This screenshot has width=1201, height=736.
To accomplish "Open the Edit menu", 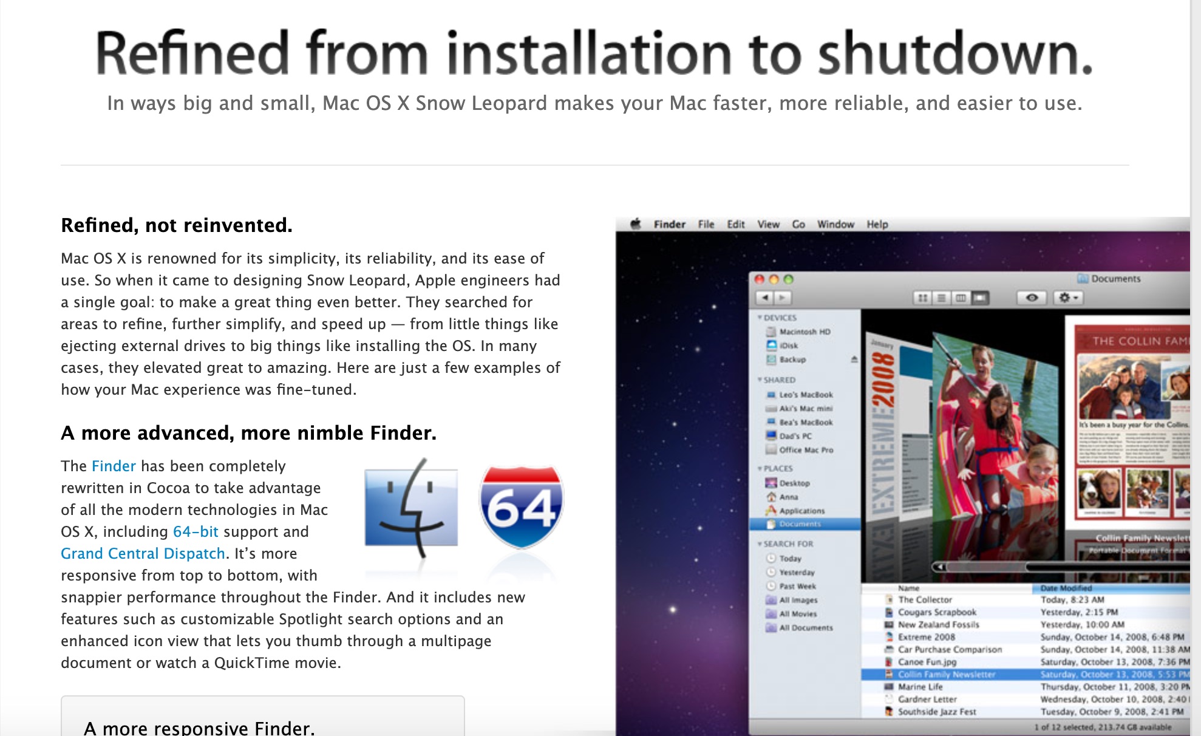I will [x=736, y=224].
